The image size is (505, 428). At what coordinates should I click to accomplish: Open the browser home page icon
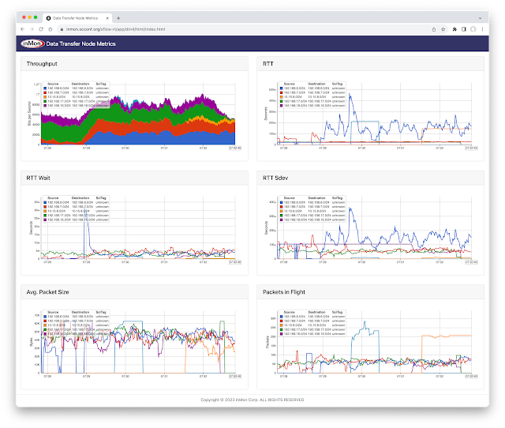pos(50,29)
